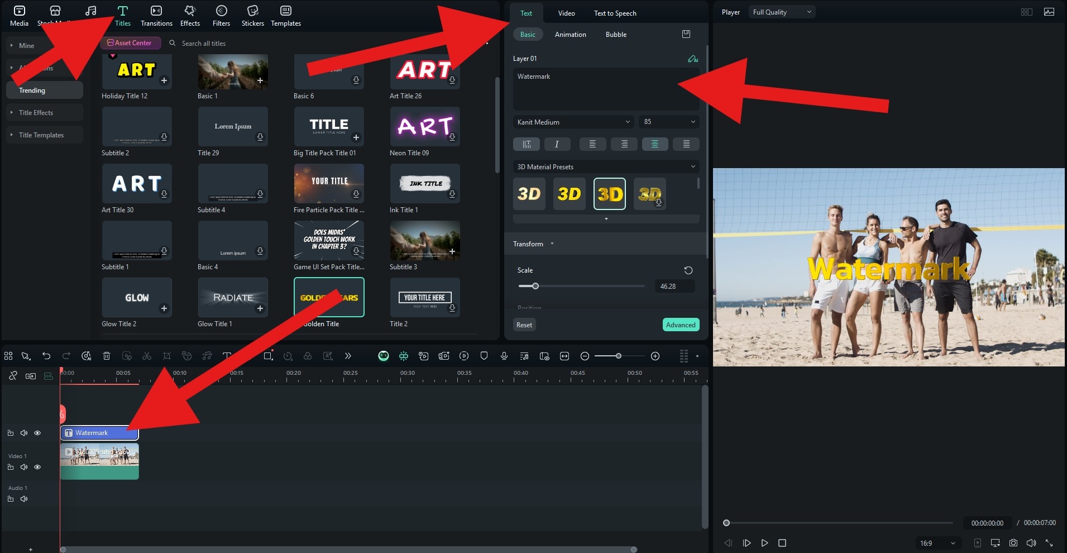The height and width of the screenshot is (553, 1067).
Task: Open the image view icon in the player header
Action: point(1049,12)
